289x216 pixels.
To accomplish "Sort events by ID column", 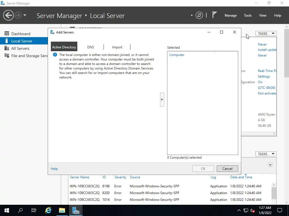I will pos(104,177).
